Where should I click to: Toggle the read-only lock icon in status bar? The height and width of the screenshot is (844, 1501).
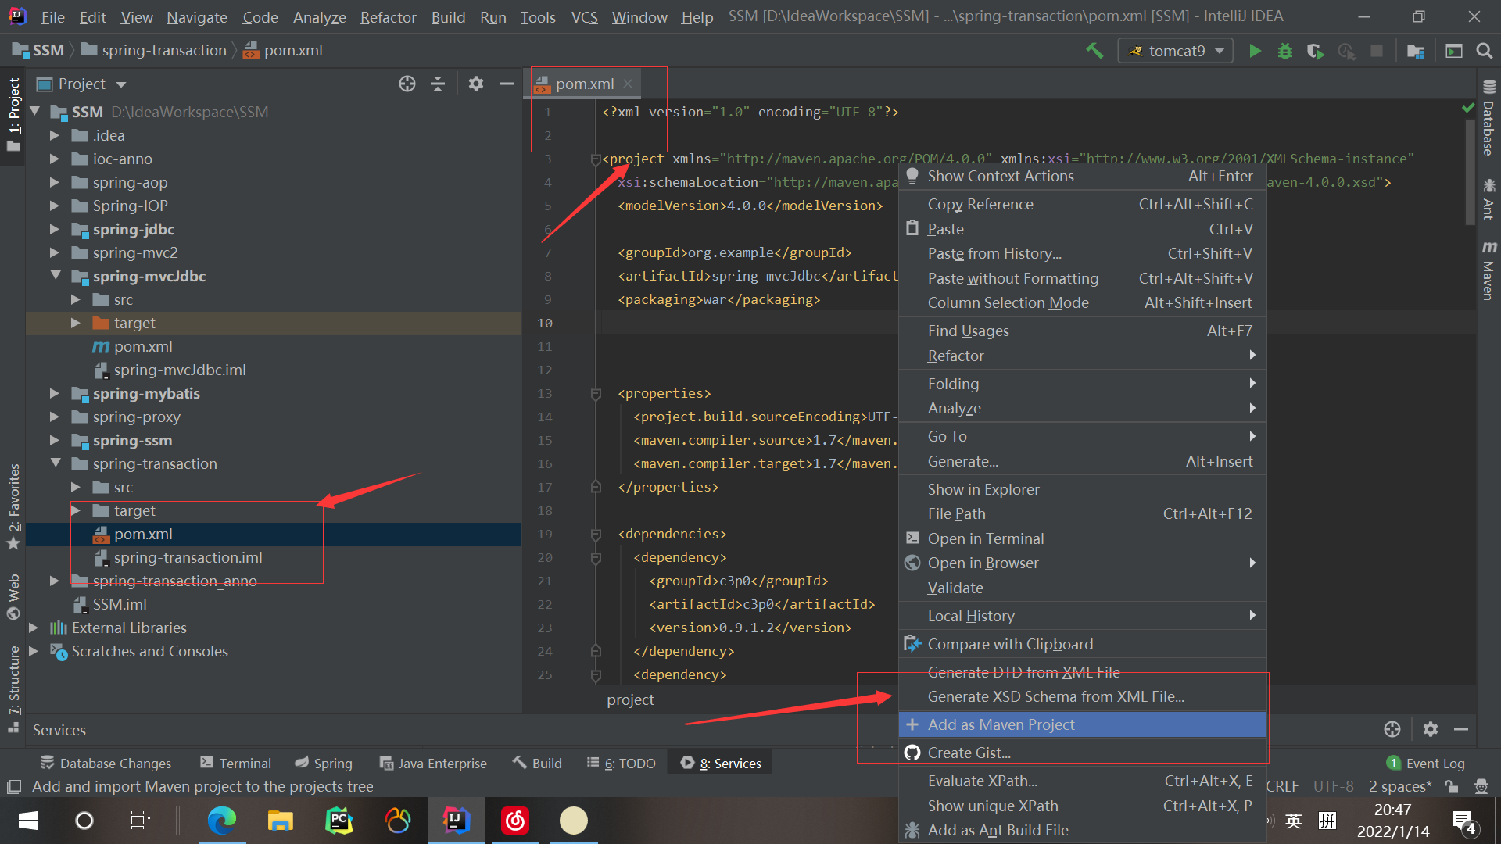tap(1452, 786)
